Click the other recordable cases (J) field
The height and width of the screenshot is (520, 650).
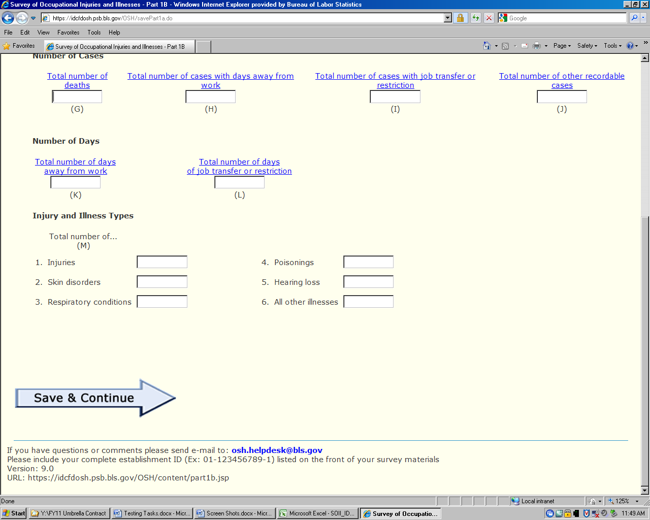point(562,96)
